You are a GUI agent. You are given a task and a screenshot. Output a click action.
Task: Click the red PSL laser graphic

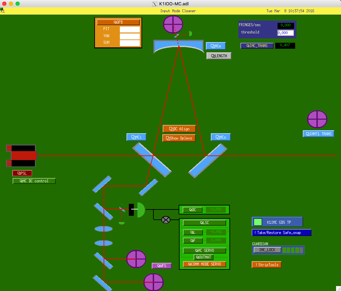pyautogui.click(x=22, y=155)
